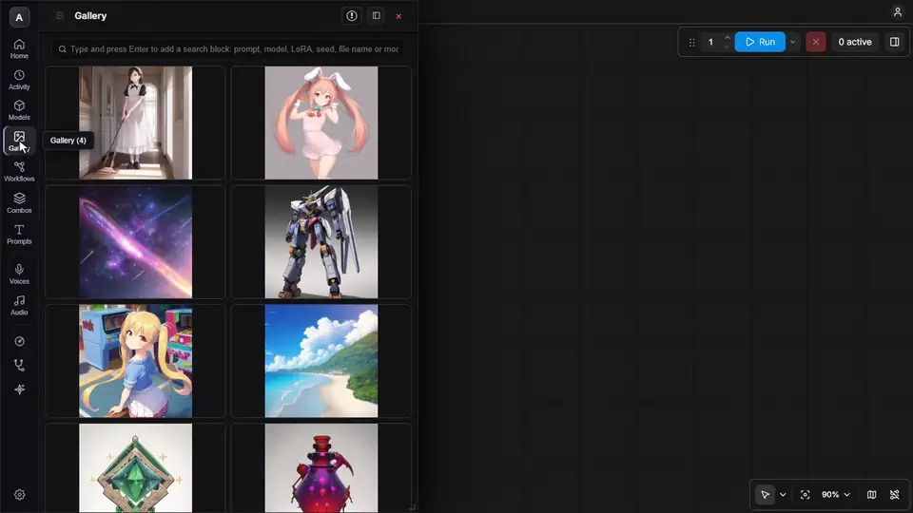Screen dimensions: 913x513
Task: Click the red cancel button
Action: click(x=816, y=42)
